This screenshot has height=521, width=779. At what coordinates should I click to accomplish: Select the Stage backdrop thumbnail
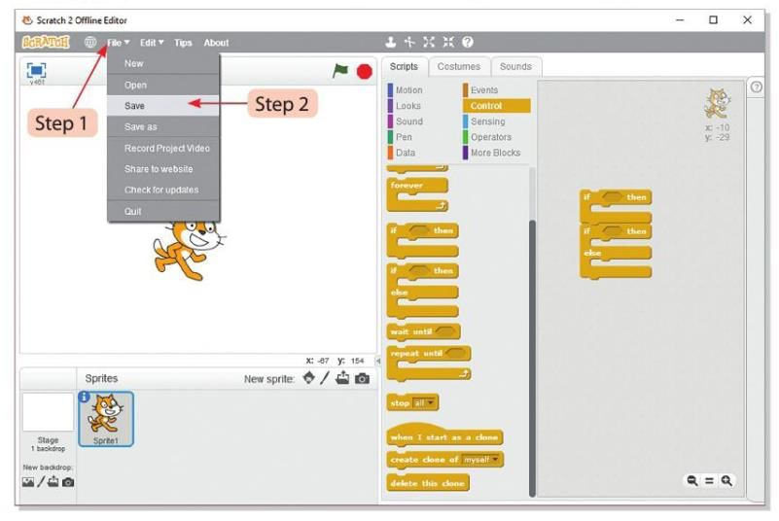48,412
